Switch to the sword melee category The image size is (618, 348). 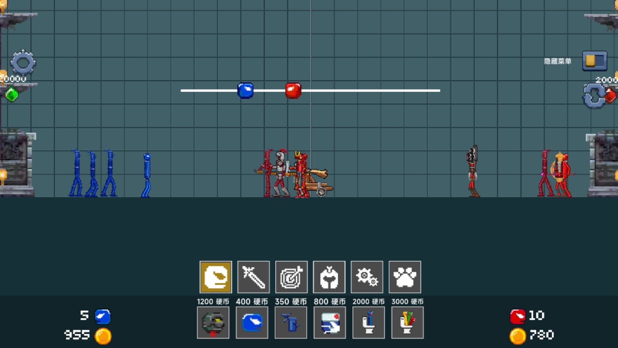coord(253,277)
